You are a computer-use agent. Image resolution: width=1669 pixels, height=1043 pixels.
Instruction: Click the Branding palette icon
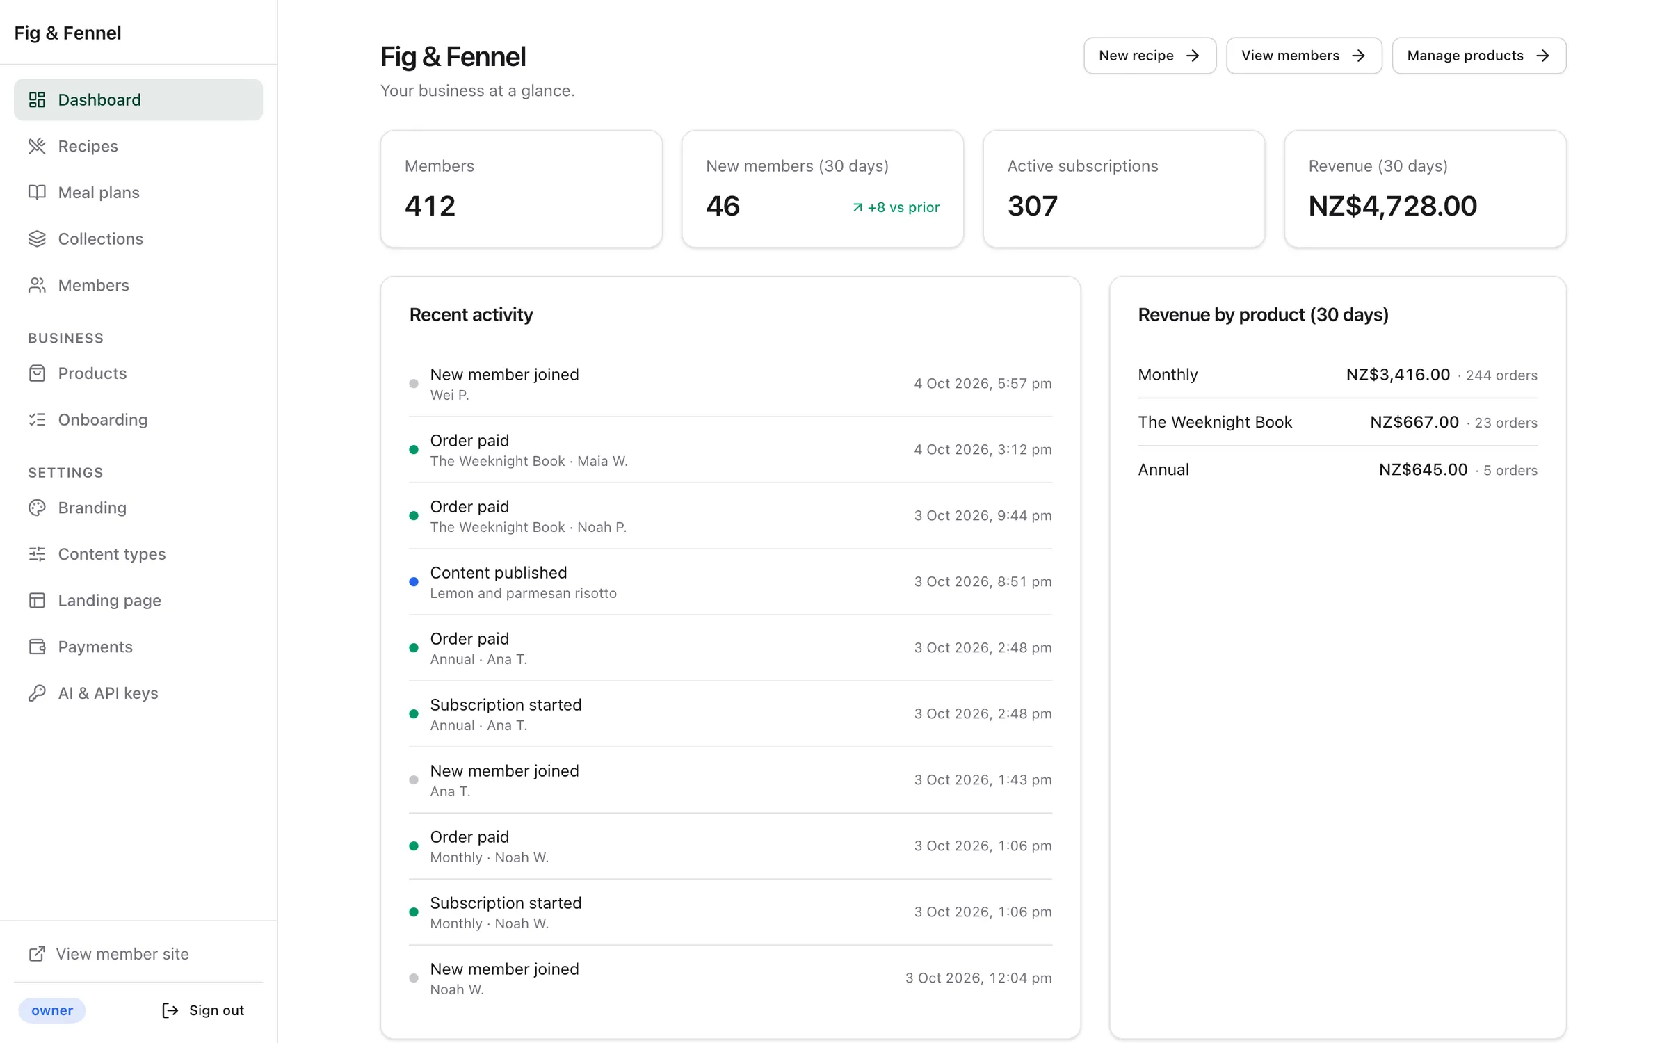tap(37, 508)
